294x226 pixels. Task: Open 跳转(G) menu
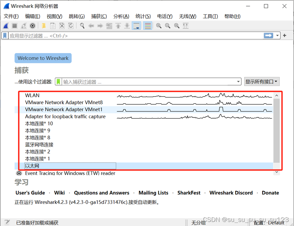(x=77, y=16)
